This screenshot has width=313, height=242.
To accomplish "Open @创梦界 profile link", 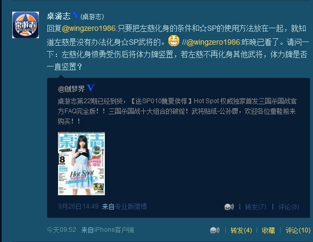I will click(71, 89).
